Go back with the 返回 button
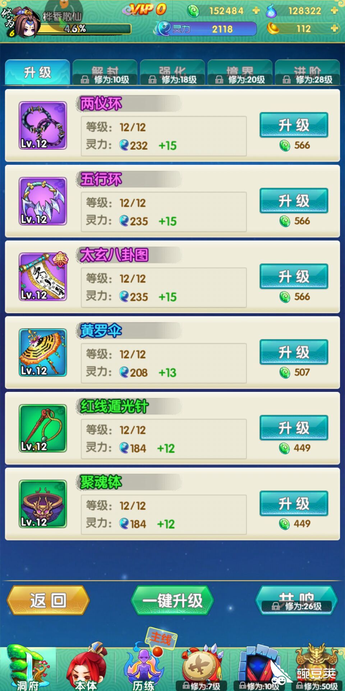This screenshot has width=345, height=691. click(x=48, y=600)
